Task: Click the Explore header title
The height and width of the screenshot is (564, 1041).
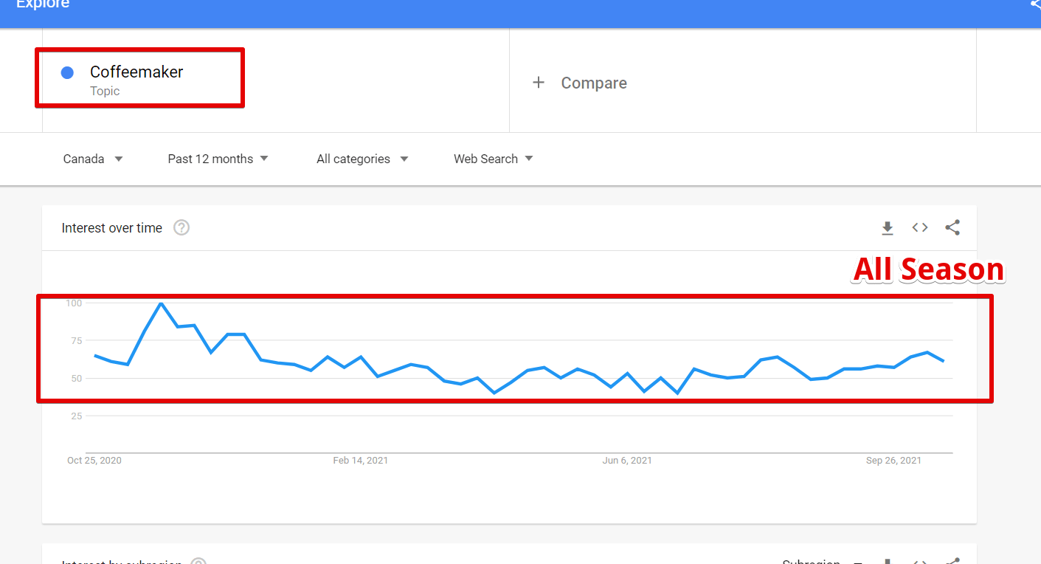Action: pyautogui.click(x=43, y=4)
